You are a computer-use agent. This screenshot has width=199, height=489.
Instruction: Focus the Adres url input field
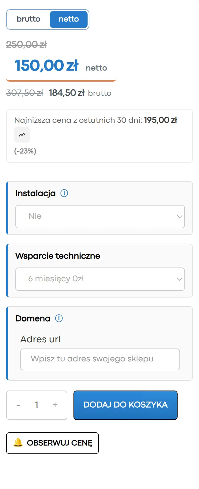[x=100, y=359]
